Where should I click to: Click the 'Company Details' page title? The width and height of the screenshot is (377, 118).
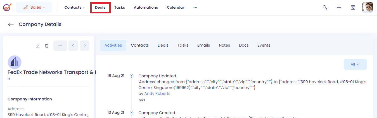click(40, 24)
